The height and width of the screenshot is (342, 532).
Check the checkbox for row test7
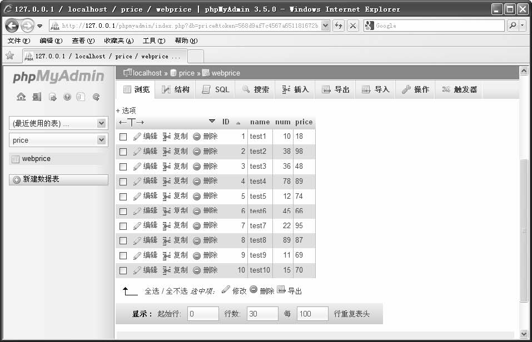click(x=123, y=226)
